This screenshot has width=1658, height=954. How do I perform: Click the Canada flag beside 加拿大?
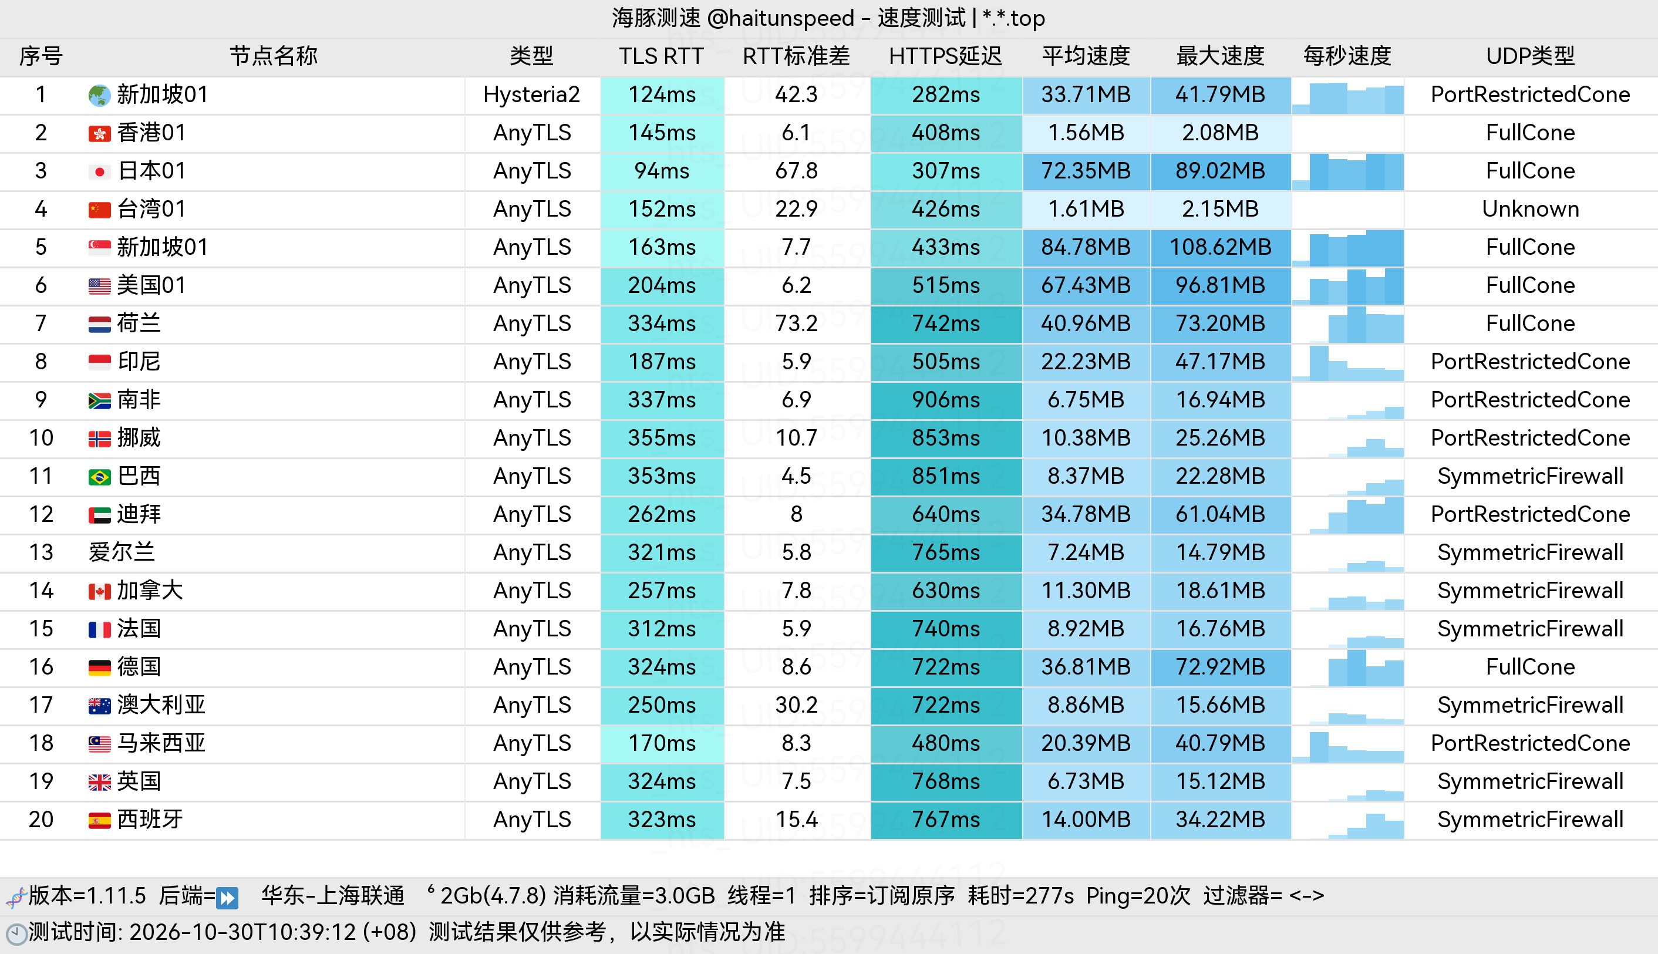[x=99, y=592]
